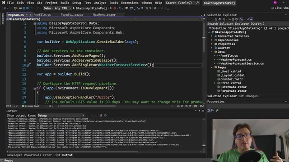Open the Any CPU platform dropdown

pos(63,8)
